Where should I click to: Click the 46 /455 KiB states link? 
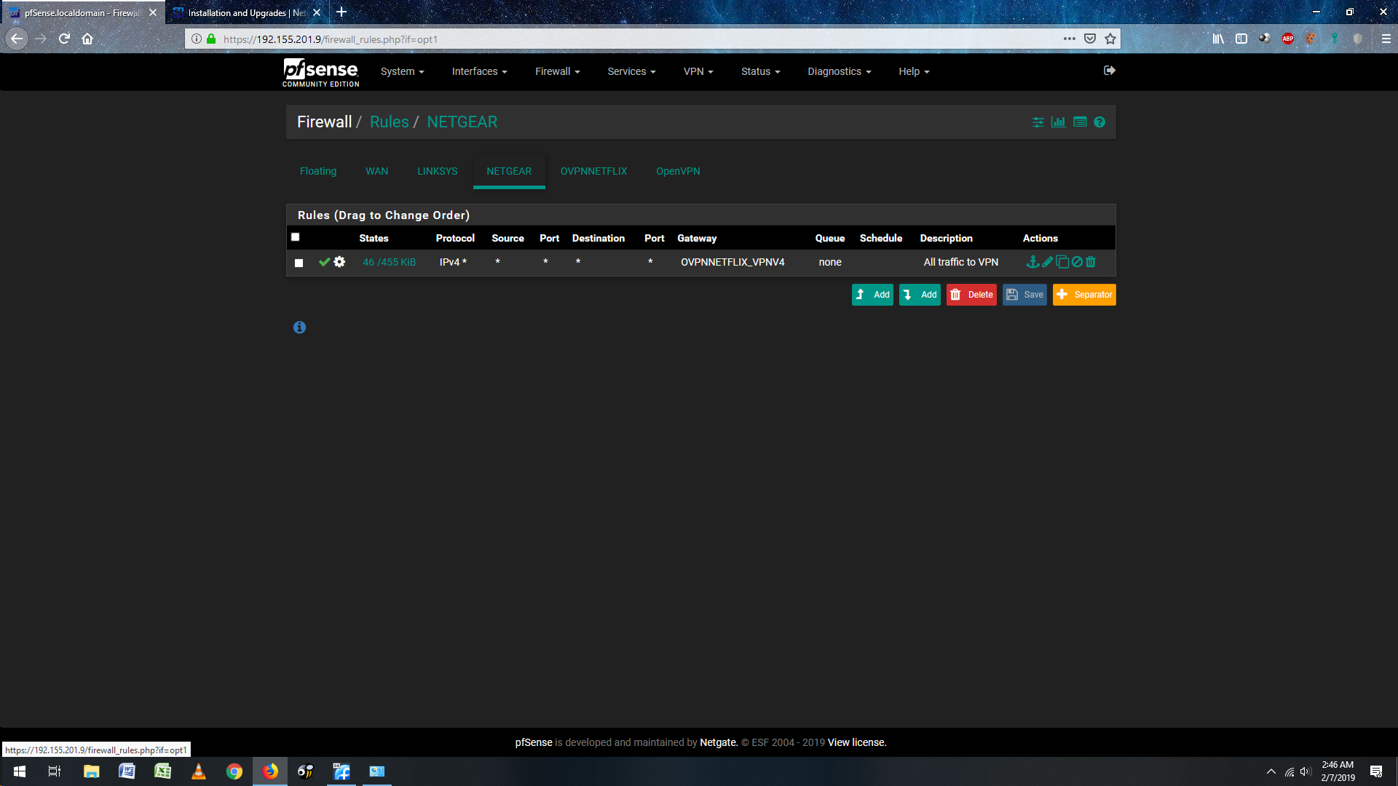[x=389, y=262]
